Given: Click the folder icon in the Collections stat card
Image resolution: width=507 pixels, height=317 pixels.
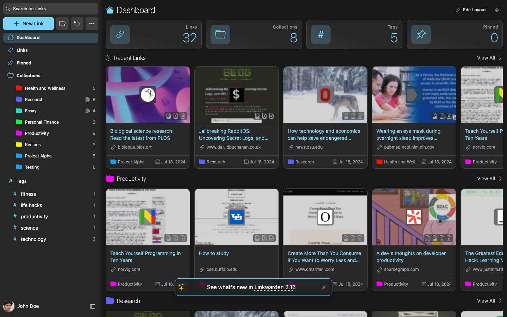Looking at the screenshot, I should (220, 35).
